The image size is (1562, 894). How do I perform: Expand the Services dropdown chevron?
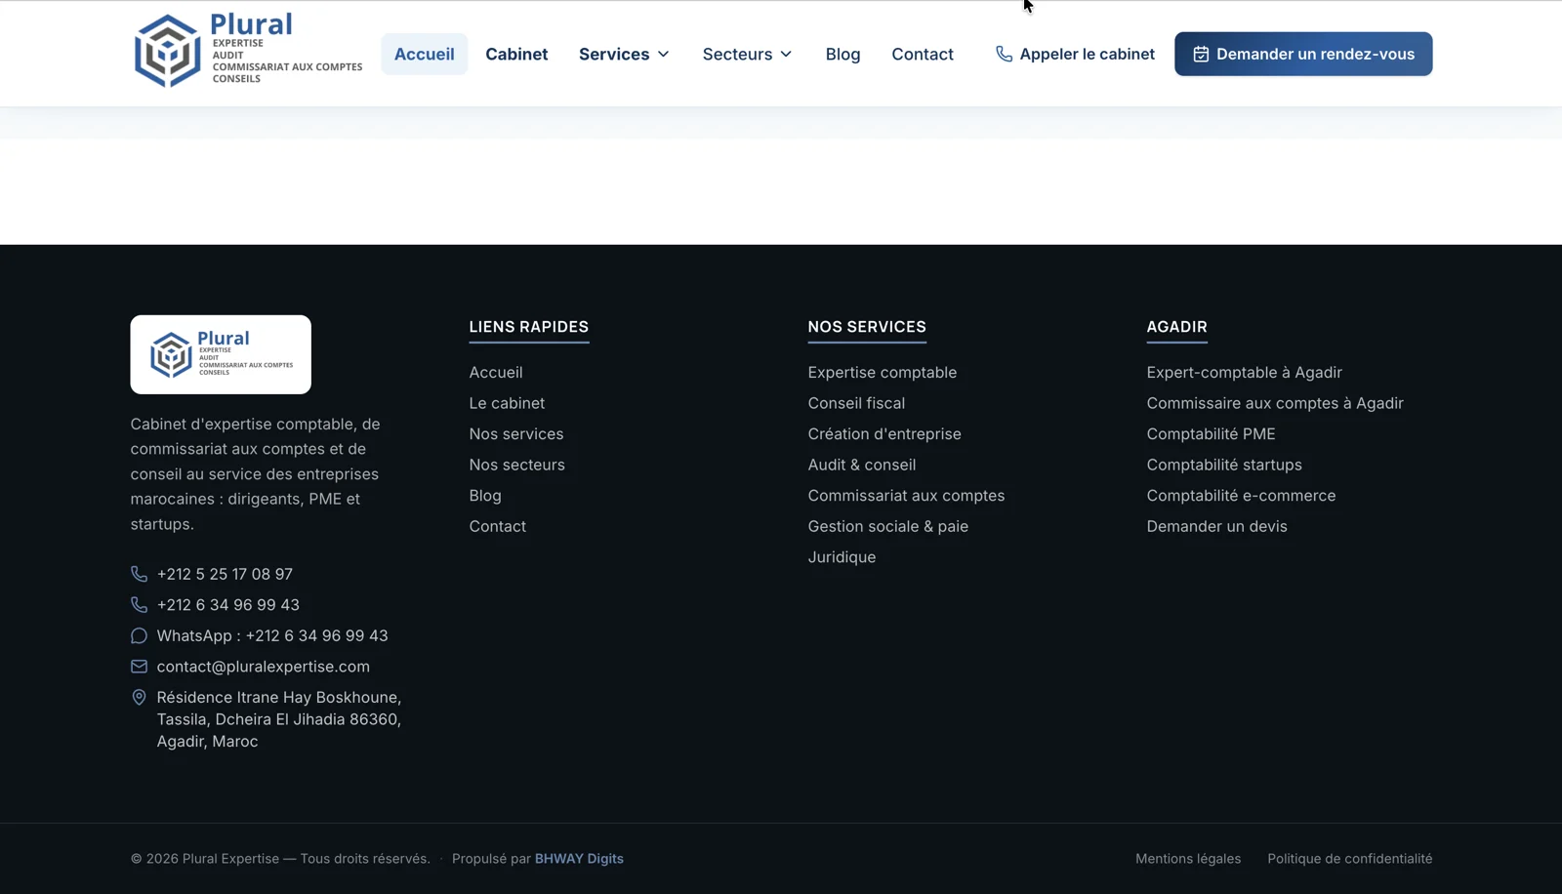tap(664, 55)
